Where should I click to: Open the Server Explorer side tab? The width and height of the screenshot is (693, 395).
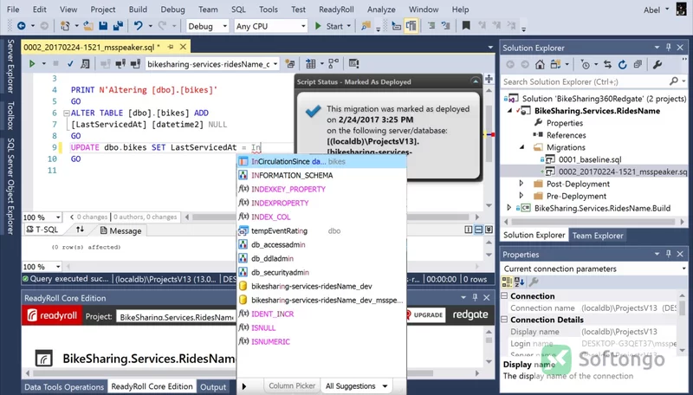[x=10, y=66]
